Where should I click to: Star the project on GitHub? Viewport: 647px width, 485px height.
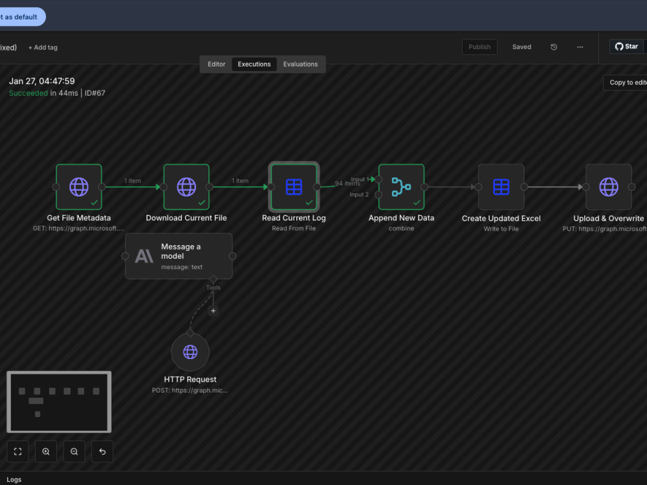[627, 47]
